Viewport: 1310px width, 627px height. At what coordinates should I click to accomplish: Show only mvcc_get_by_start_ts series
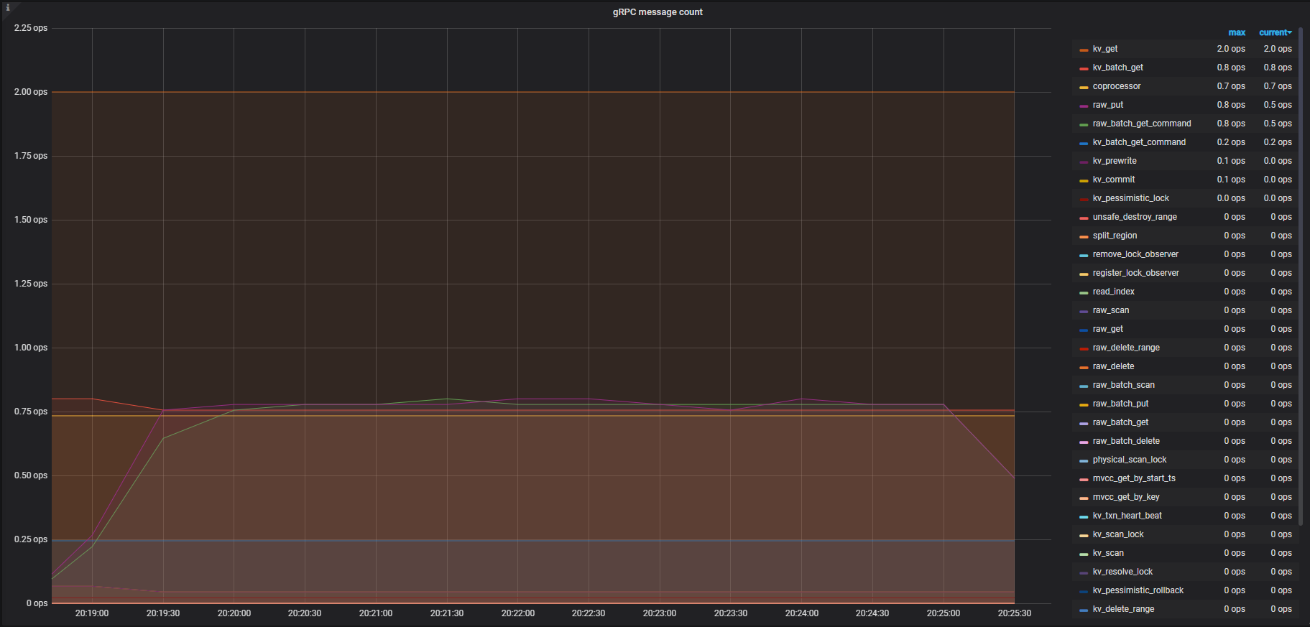pyautogui.click(x=1134, y=478)
